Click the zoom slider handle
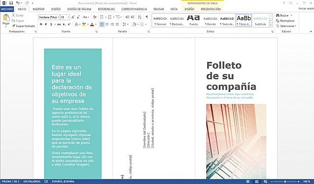The width and height of the screenshot is (314, 184). 285,181
